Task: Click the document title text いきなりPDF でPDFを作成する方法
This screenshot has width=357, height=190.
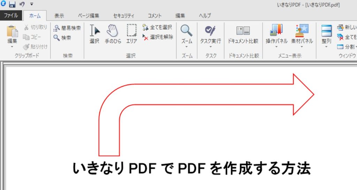Action: tap(191, 169)
